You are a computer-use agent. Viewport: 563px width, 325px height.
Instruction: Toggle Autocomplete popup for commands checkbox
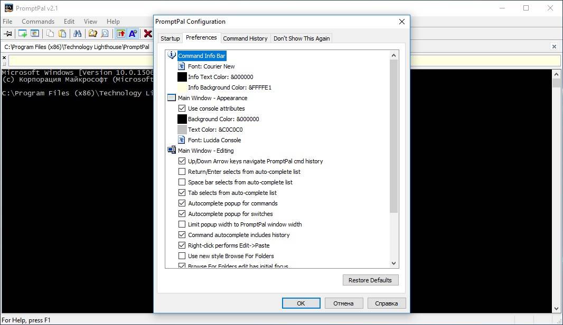tap(182, 203)
